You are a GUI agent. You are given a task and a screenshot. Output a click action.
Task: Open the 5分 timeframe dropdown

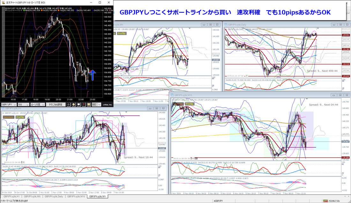(x=24, y=105)
